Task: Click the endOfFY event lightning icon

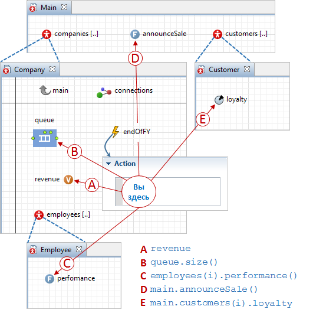Action: (116, 132)
